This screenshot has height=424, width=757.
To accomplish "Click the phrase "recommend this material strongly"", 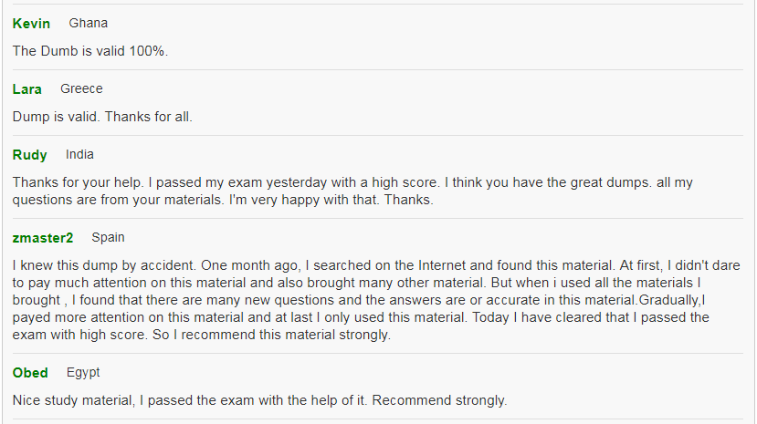I will [286, 335].
